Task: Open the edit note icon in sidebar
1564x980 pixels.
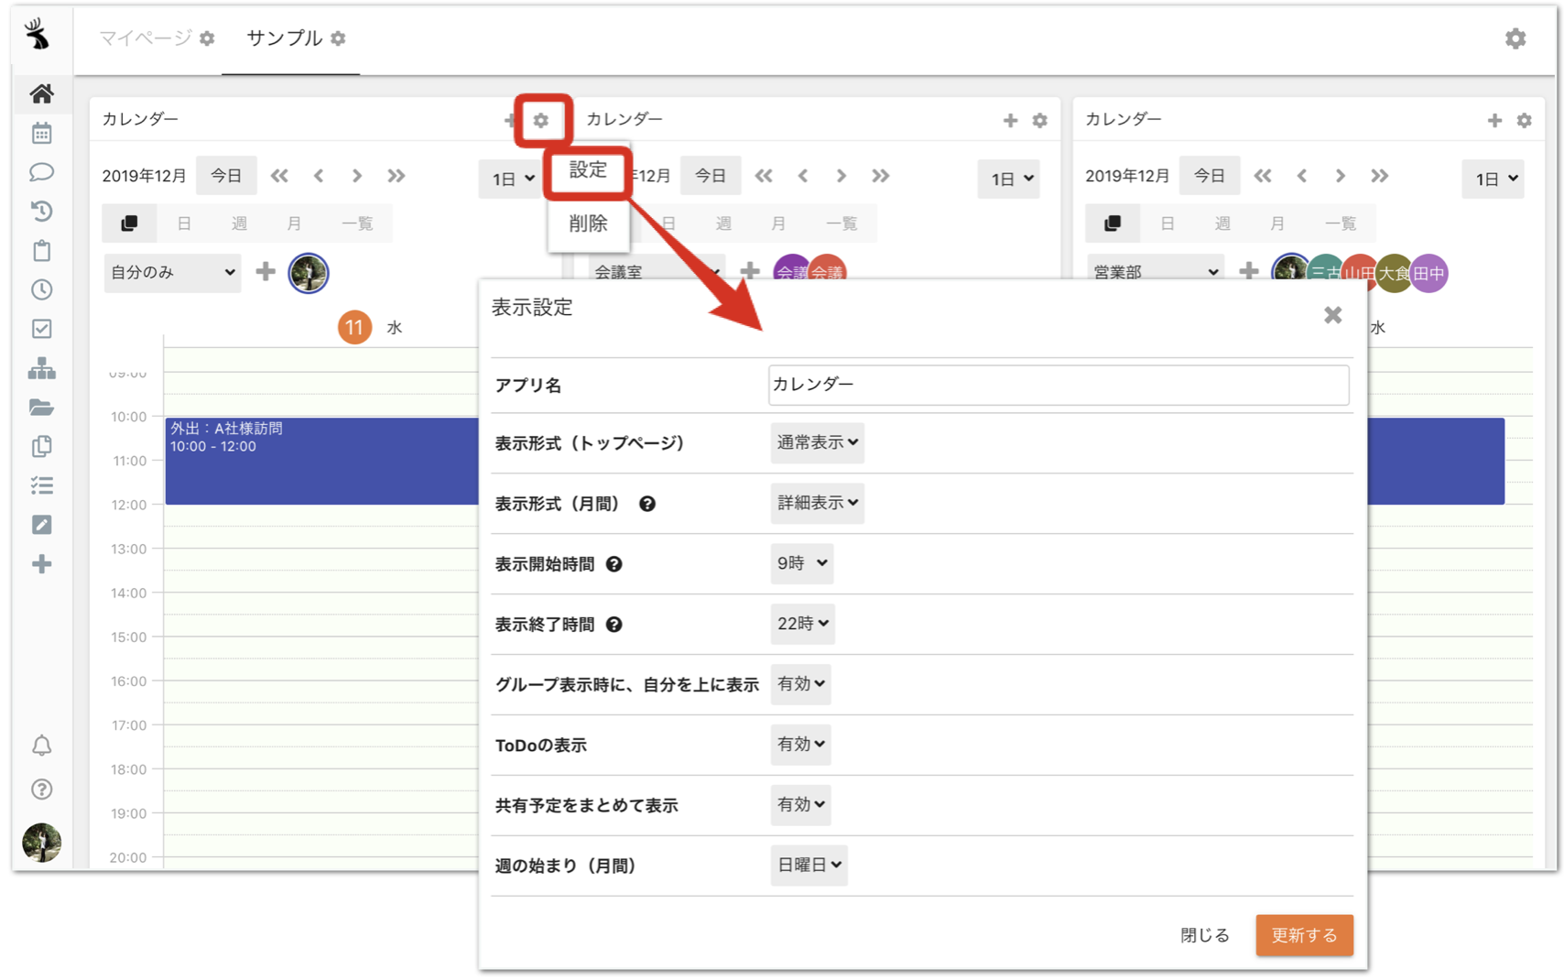Action: pos(41,525)
